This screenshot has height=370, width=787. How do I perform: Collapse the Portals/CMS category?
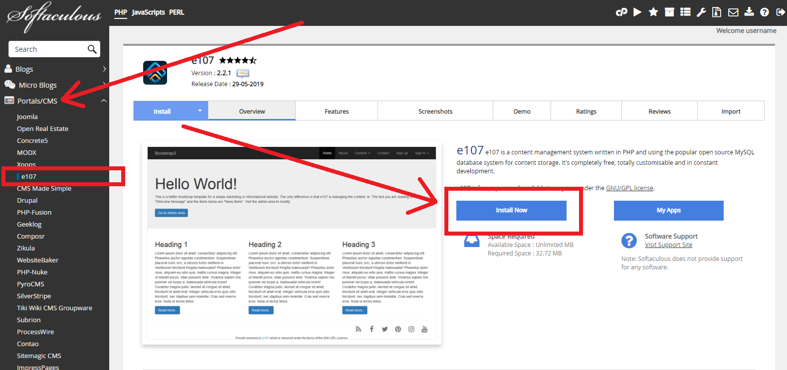point(104,101)
